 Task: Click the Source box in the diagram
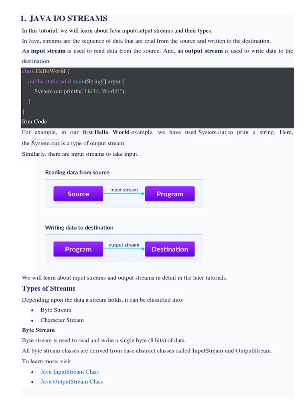[78, 194]
